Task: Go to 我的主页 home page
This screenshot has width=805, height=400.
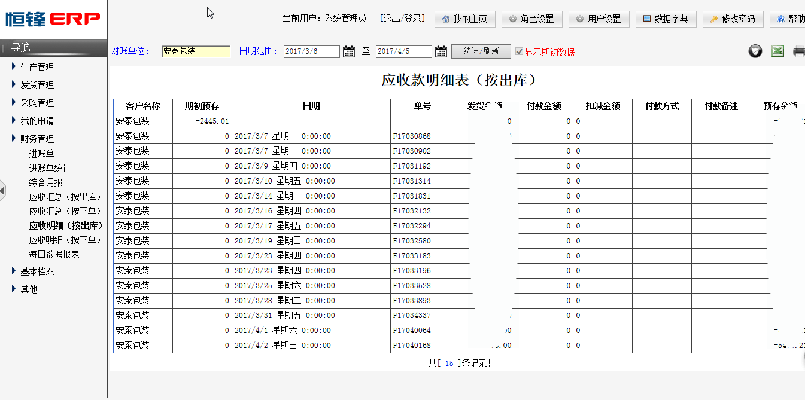Action: click(x=464, y=19)
